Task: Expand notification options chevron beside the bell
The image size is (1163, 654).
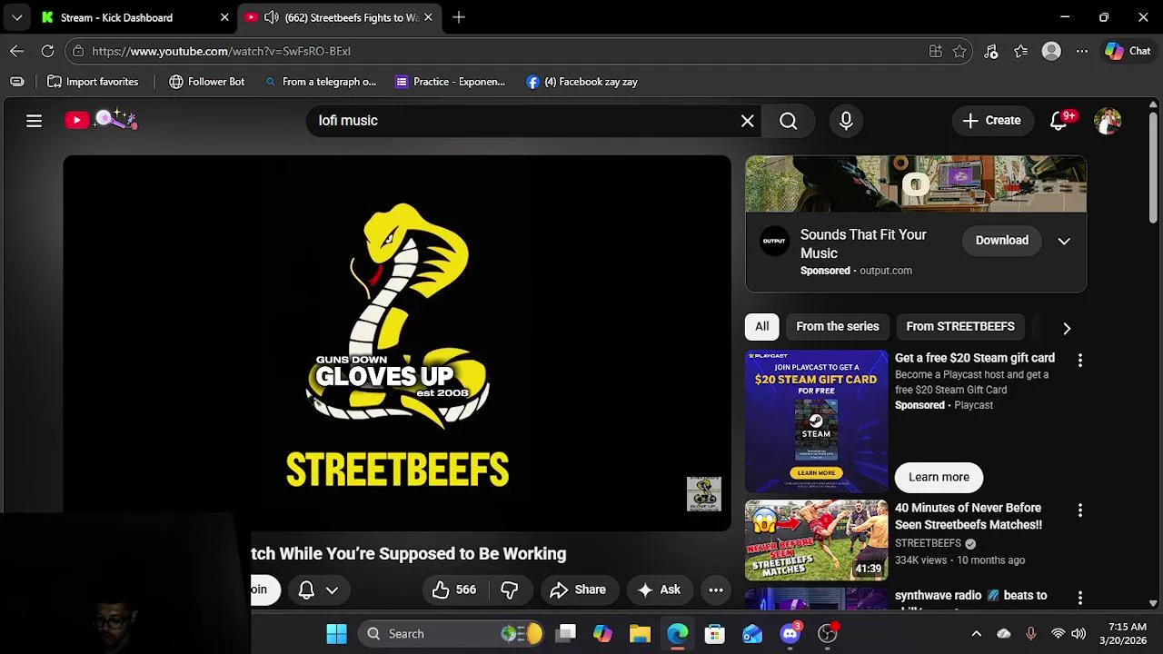Action: 333,590
